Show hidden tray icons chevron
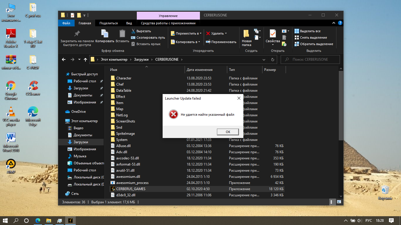Image resolution: width=401 pixels, height=225 pixels. point(346,220)
